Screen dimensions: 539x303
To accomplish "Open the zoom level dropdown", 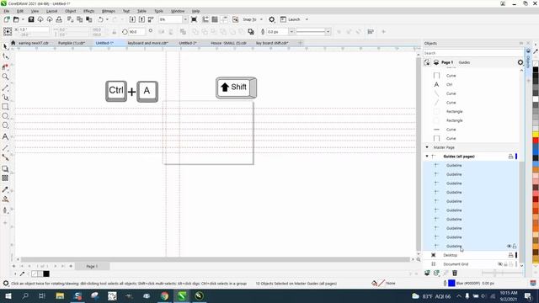I will [x=185, y=19].
